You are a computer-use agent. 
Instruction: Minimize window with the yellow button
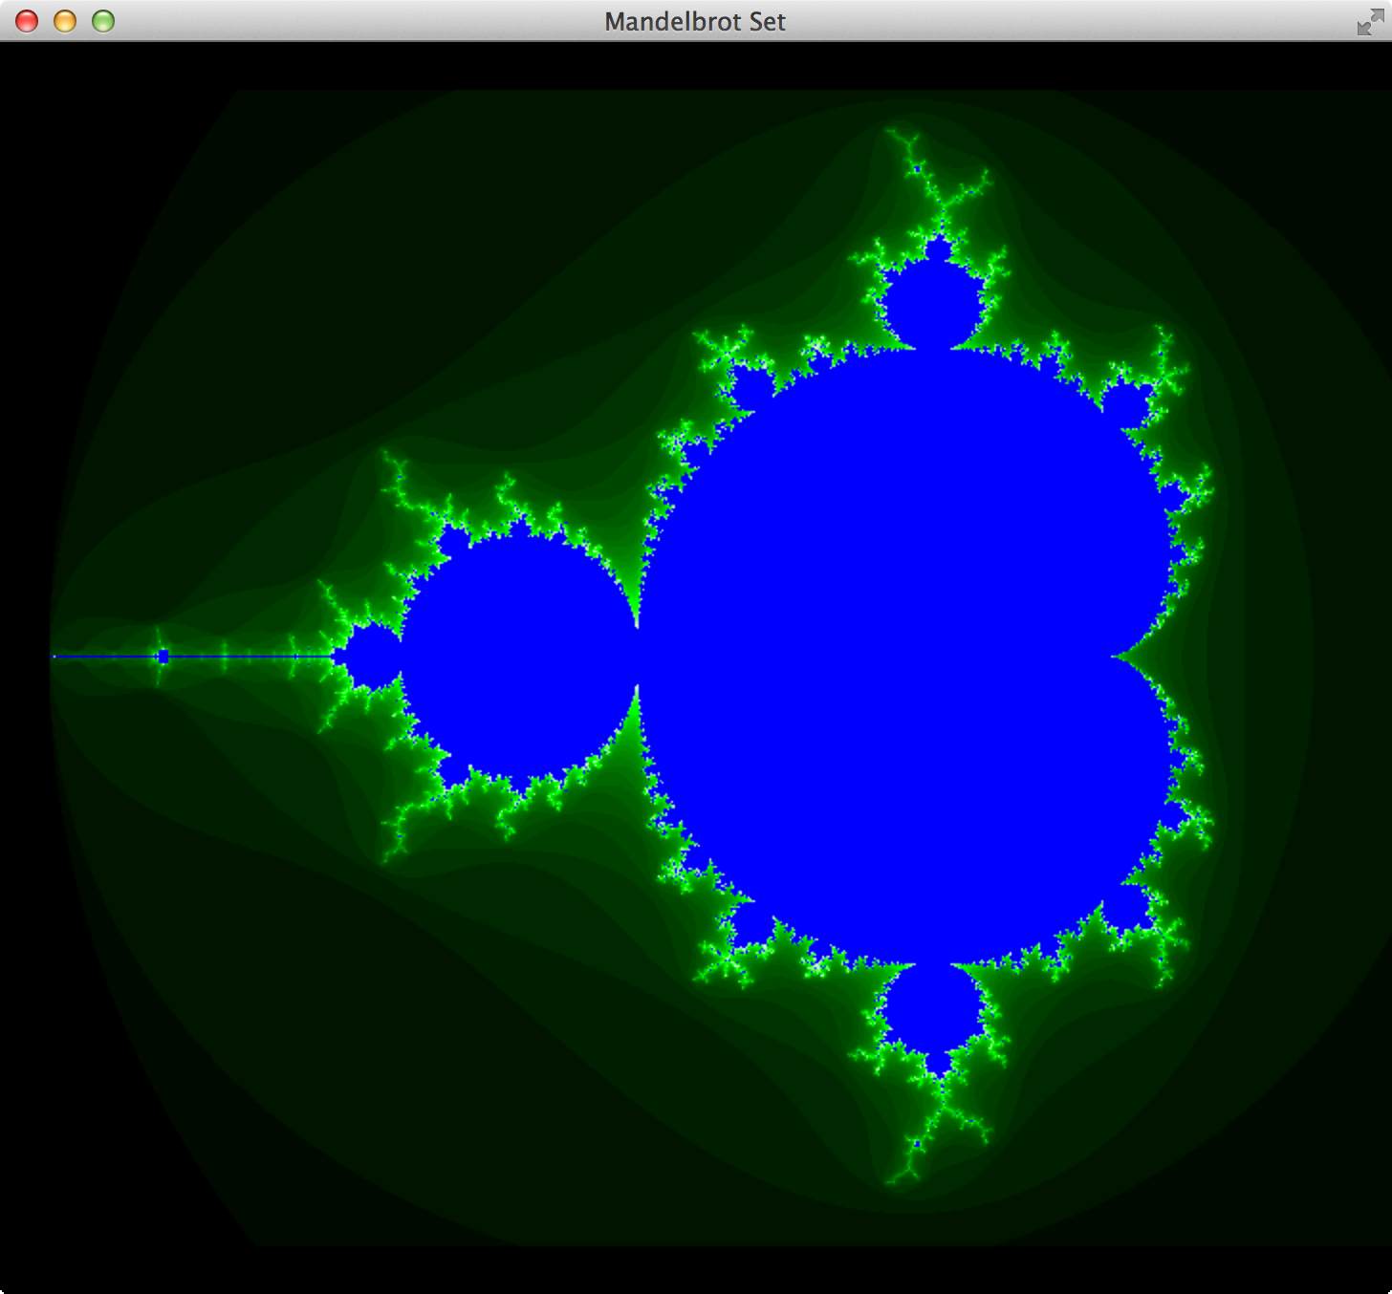pos(65,21)
